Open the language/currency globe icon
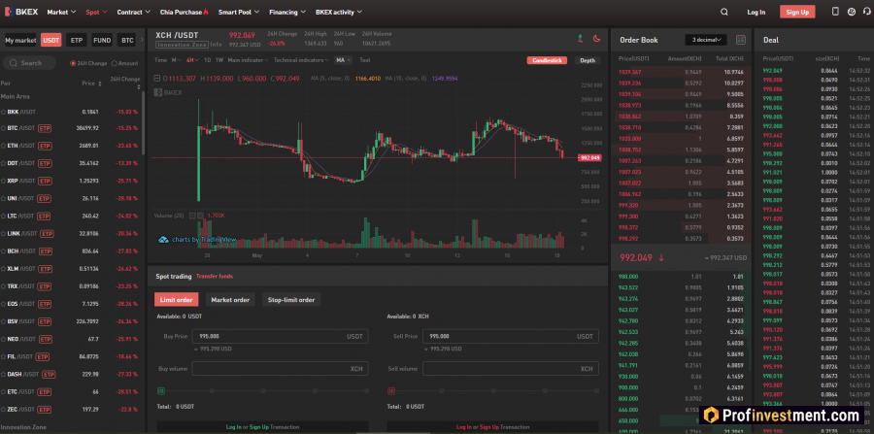874x434 pixels. (851, 12)
